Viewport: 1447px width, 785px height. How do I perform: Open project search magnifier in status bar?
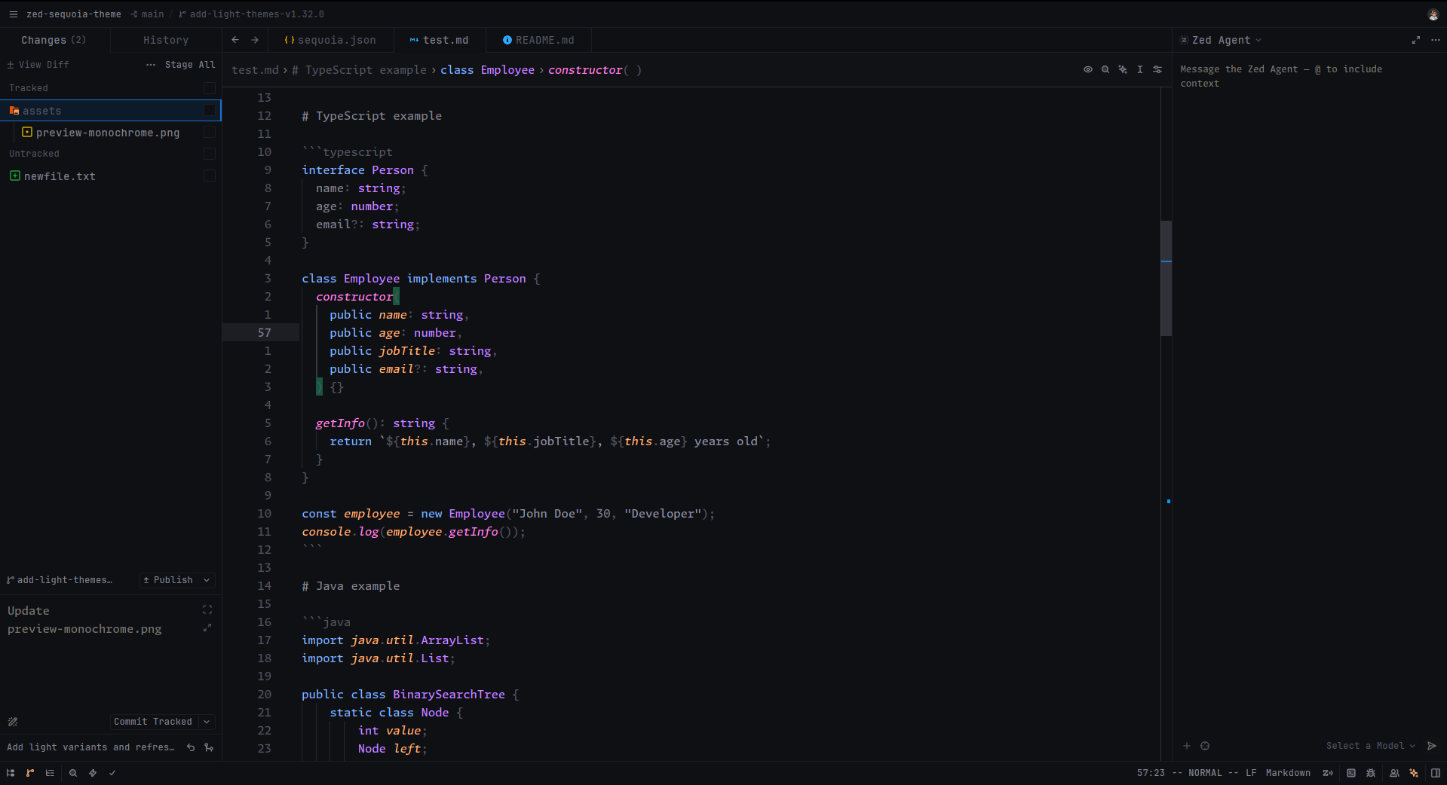point(73,773)
